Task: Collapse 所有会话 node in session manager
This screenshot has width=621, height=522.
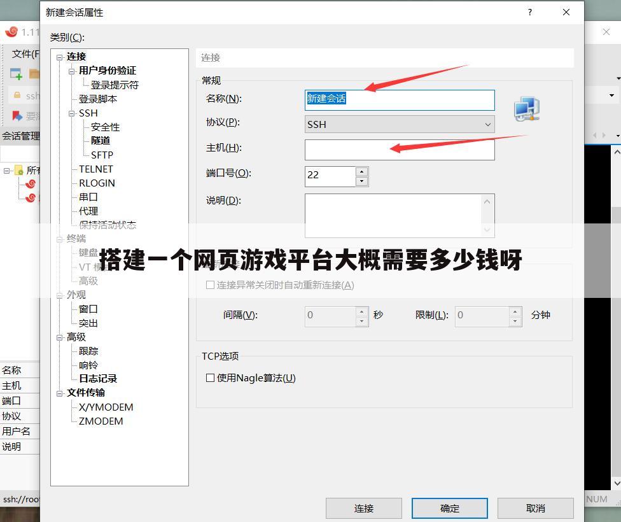Action: 7,171
